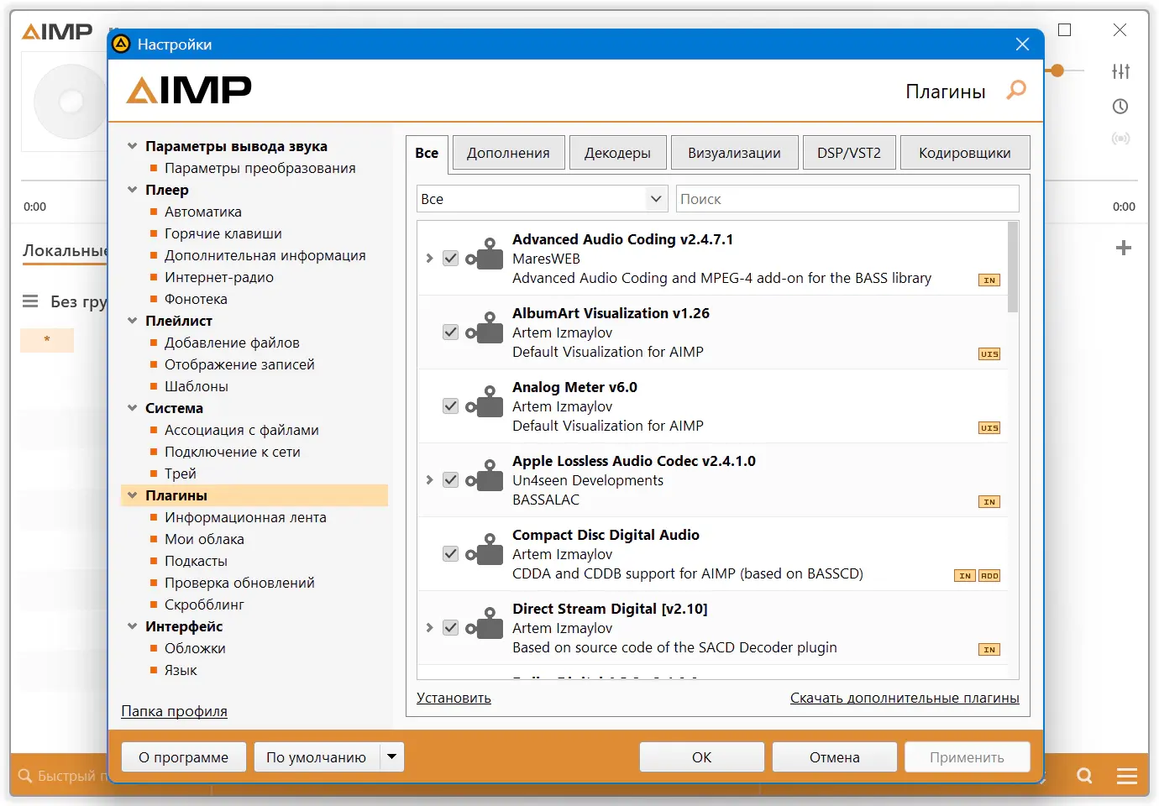This screenshot has height=806, width=1159.
Task: Click the Отмена button
Action: [835, 756]
